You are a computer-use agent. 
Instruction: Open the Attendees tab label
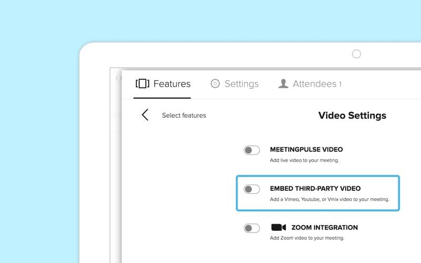(x=314, y=84)
